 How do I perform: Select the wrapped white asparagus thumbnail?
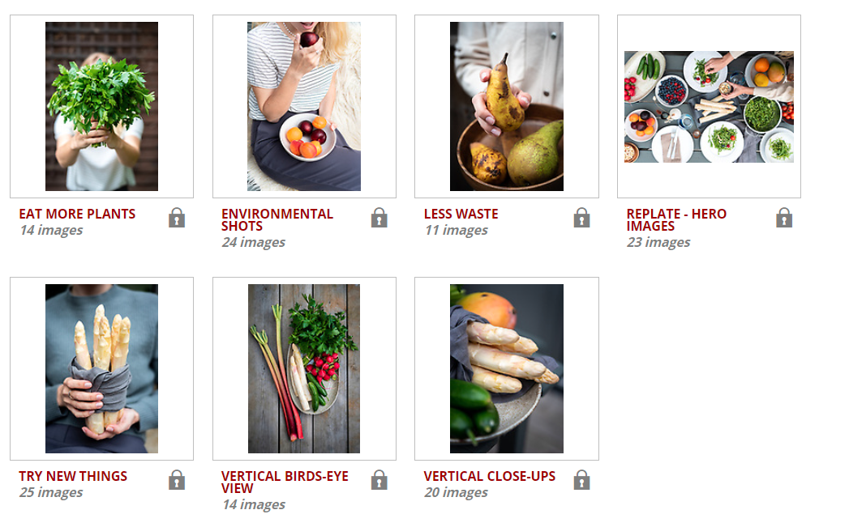[x=102, y=368]
